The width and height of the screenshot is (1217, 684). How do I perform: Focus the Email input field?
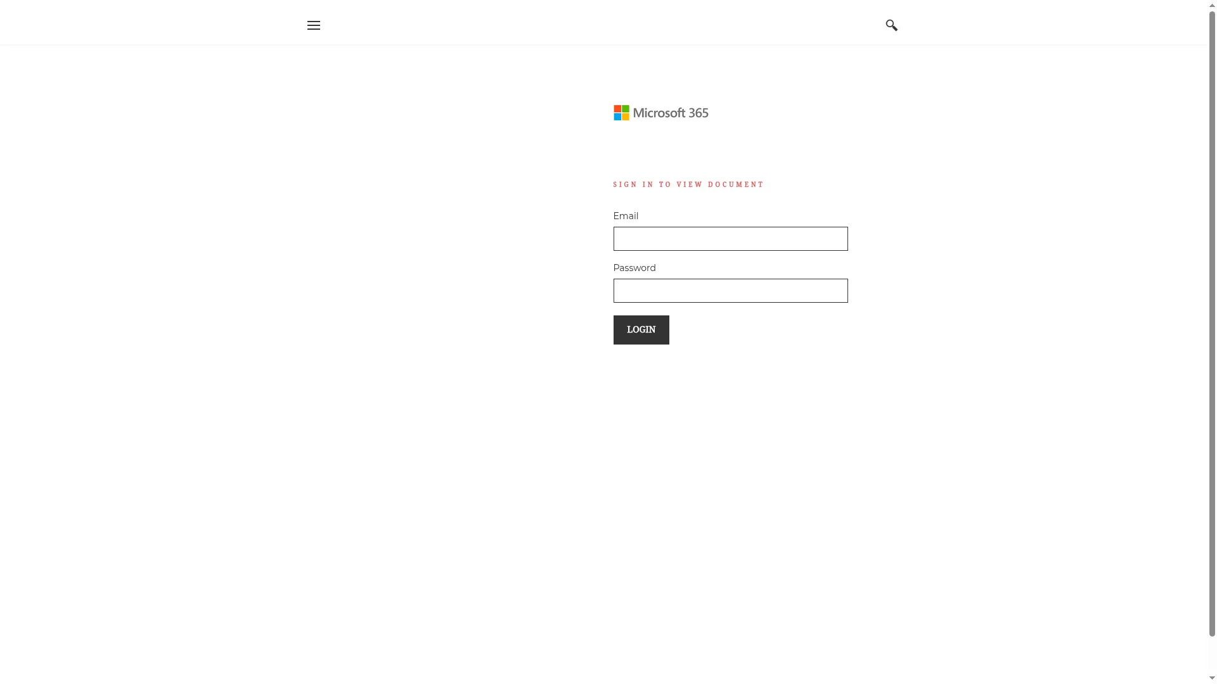tap(730, 239)
